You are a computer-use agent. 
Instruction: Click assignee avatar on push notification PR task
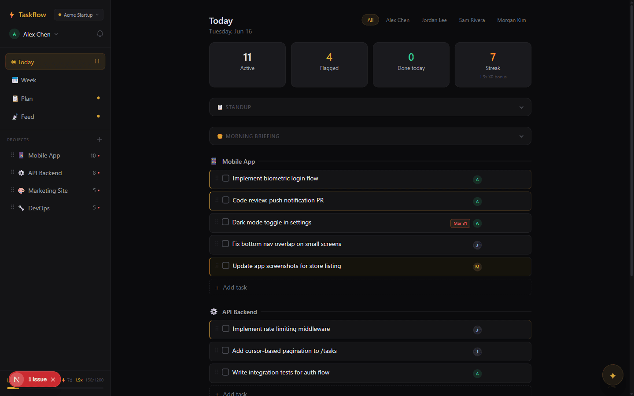pyautogui.click(x=477, y=202)
